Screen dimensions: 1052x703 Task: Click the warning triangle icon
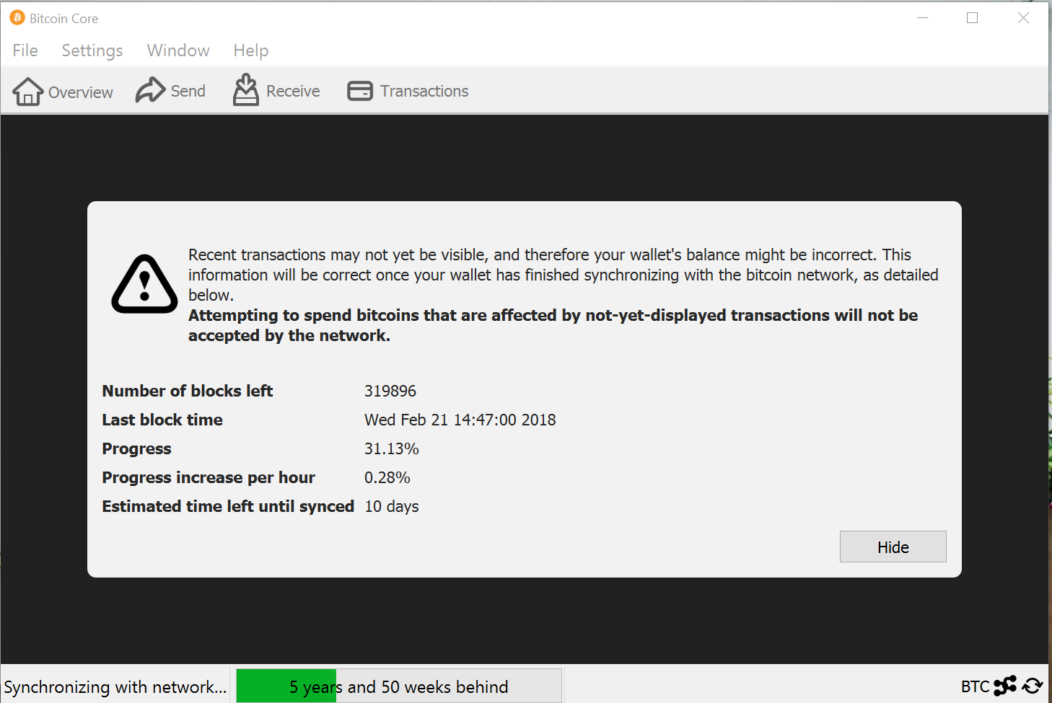click(144, 283)
